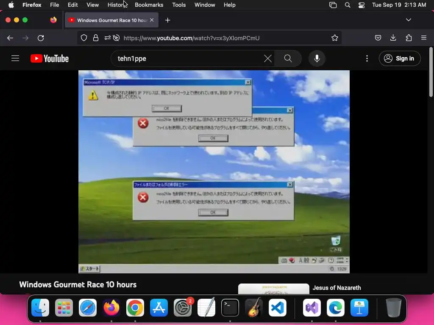The image size is (434, 325).
Task: Open the Apple menu
Action: 11,5
